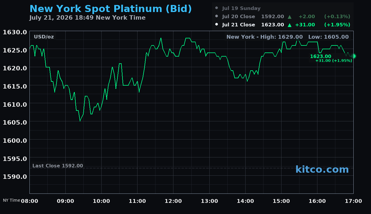371x214 pixels.
Task: Click the 1623.00 current price callout
Action: click(x=320, y=56)
